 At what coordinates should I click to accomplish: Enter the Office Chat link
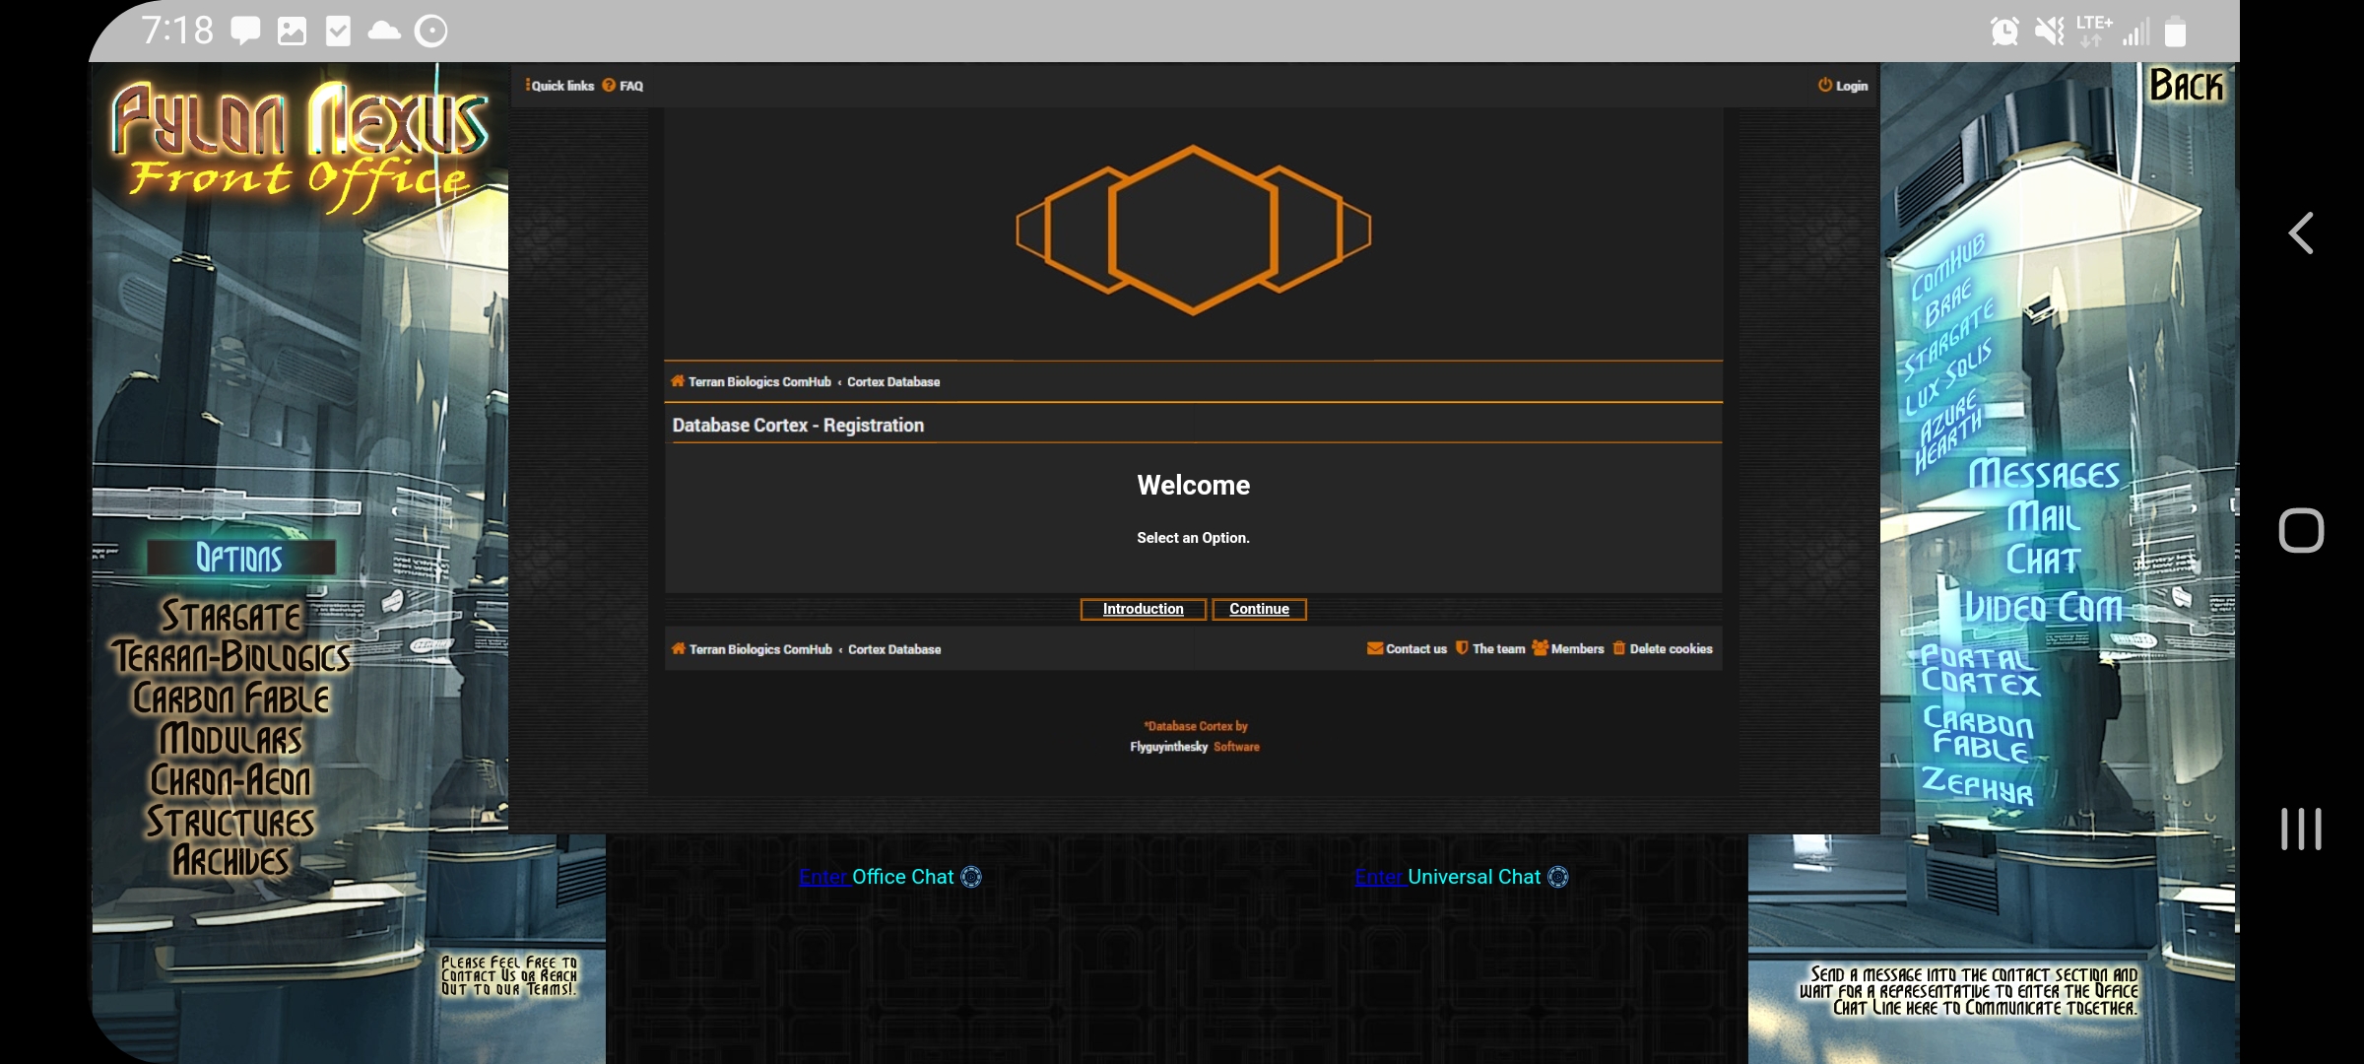pos(825,877)
